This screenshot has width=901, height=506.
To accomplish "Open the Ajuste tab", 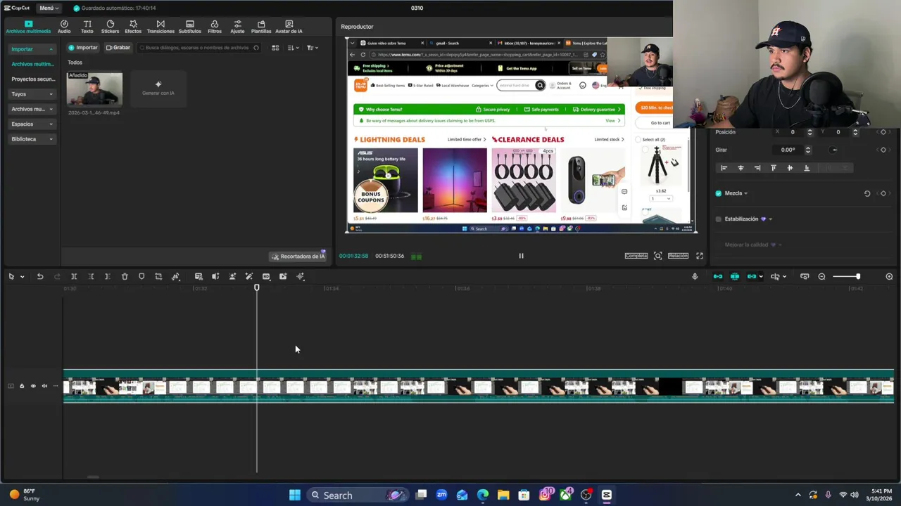I will click(x=237, y=27).
